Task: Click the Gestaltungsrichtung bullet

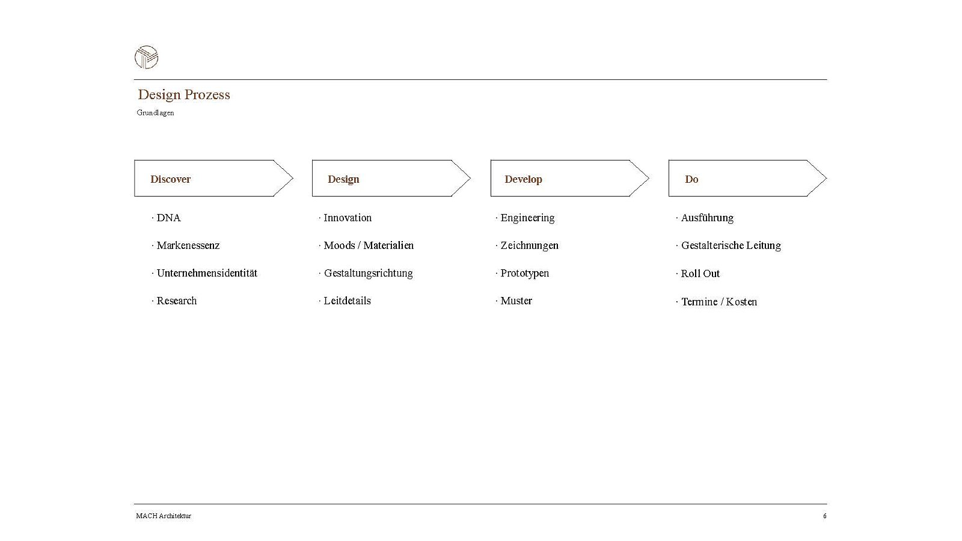Action: pyautogui.click(x=368, y=273)
